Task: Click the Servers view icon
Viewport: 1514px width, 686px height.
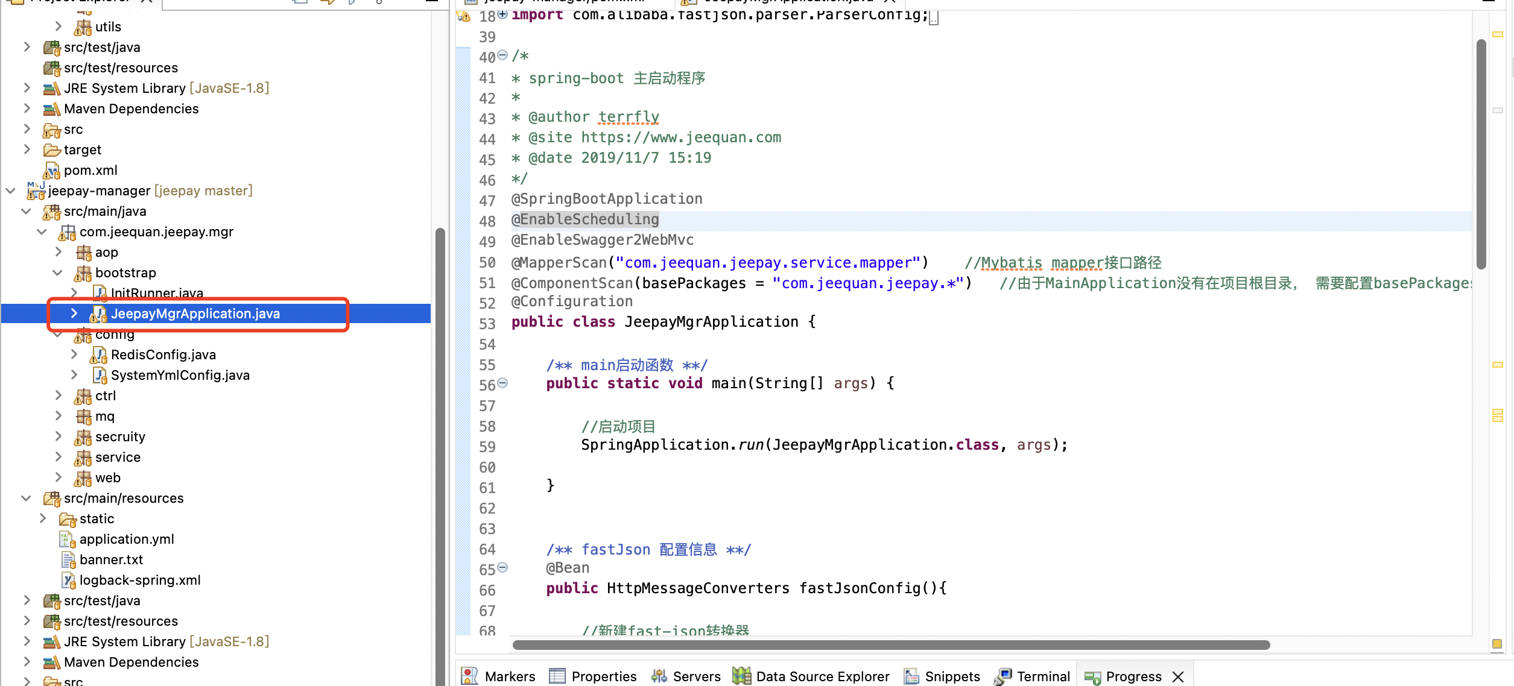Action: (659, 676)
